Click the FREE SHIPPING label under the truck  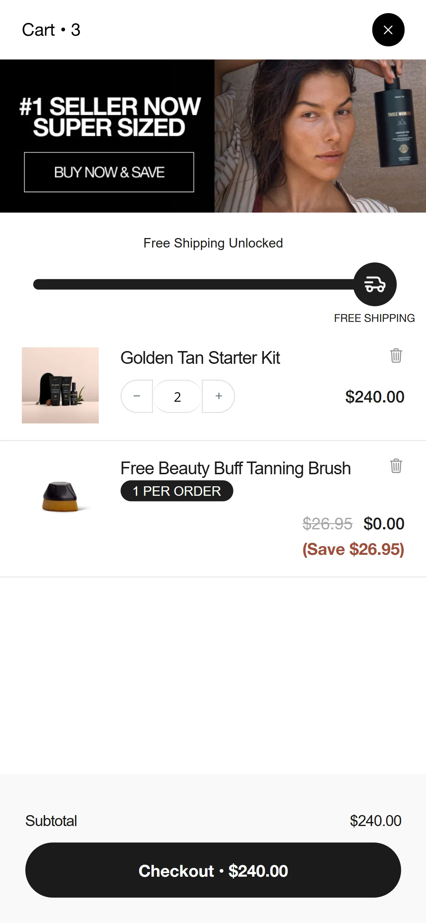(x=374, y=318)
